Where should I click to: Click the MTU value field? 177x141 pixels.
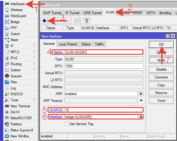pyautogui.click(x=104, y=66)
